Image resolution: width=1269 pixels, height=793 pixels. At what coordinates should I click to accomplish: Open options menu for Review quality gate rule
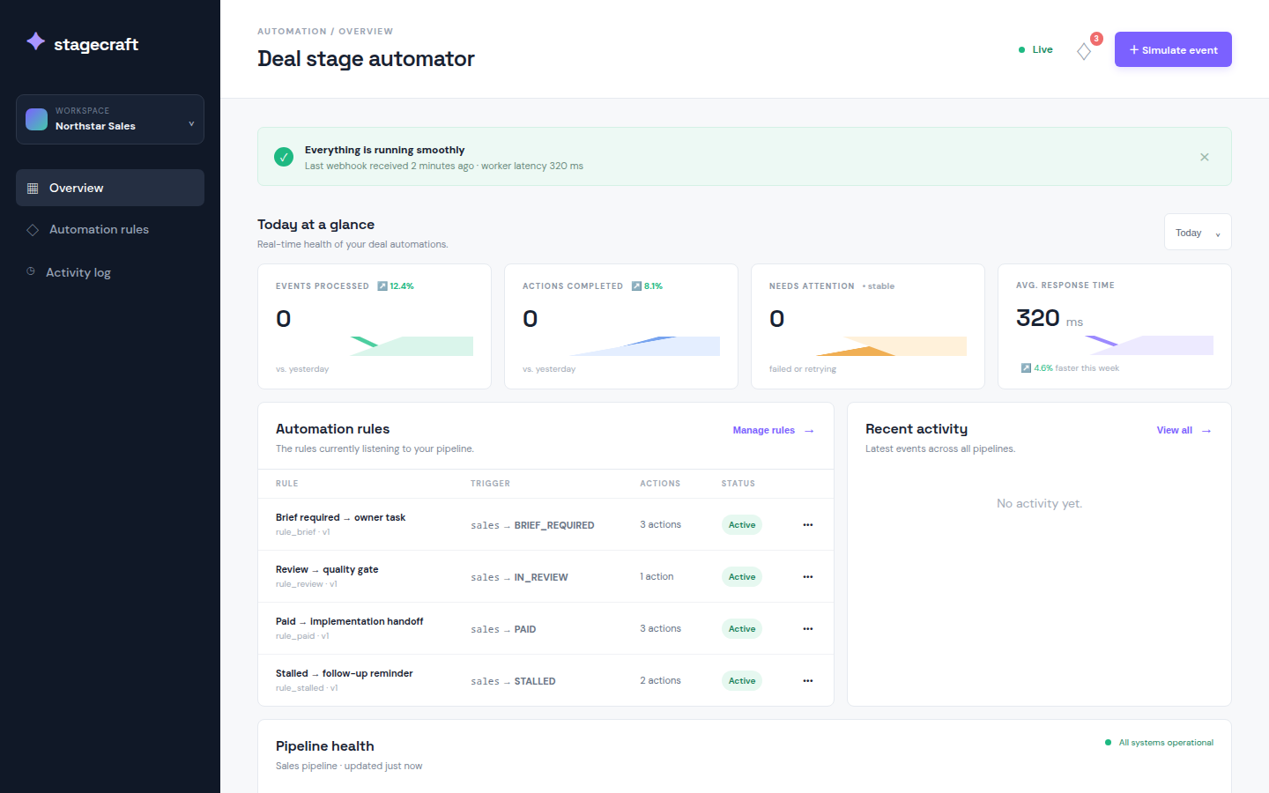point(808,577)
